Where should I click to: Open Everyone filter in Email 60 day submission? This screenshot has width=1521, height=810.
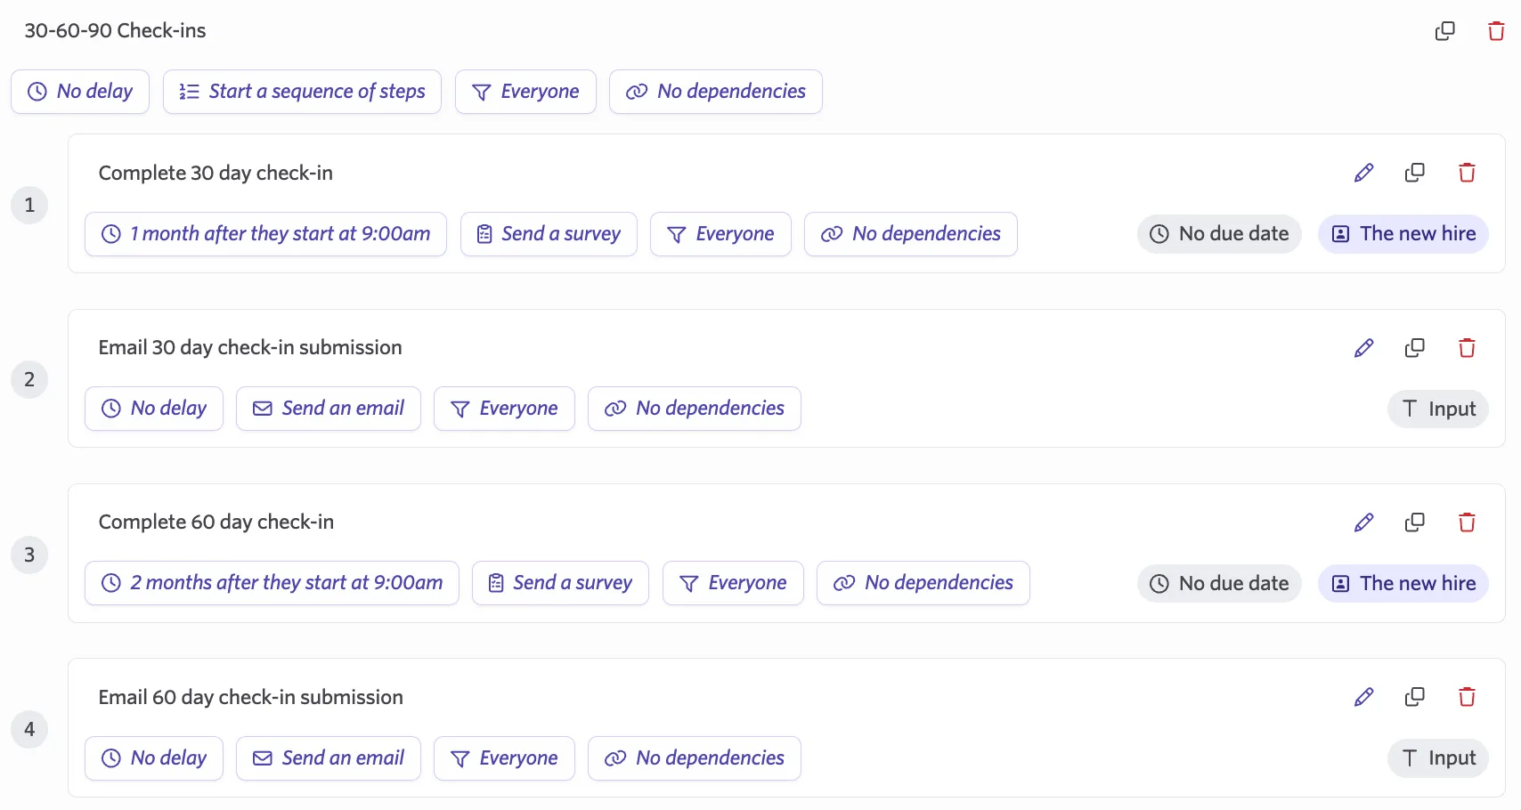504,758
